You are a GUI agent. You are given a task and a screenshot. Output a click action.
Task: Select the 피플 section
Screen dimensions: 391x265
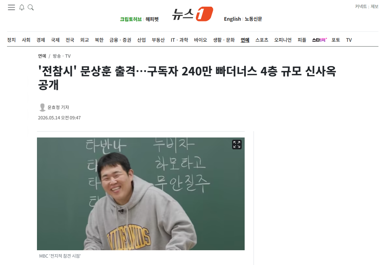click(x=302, y=40)
